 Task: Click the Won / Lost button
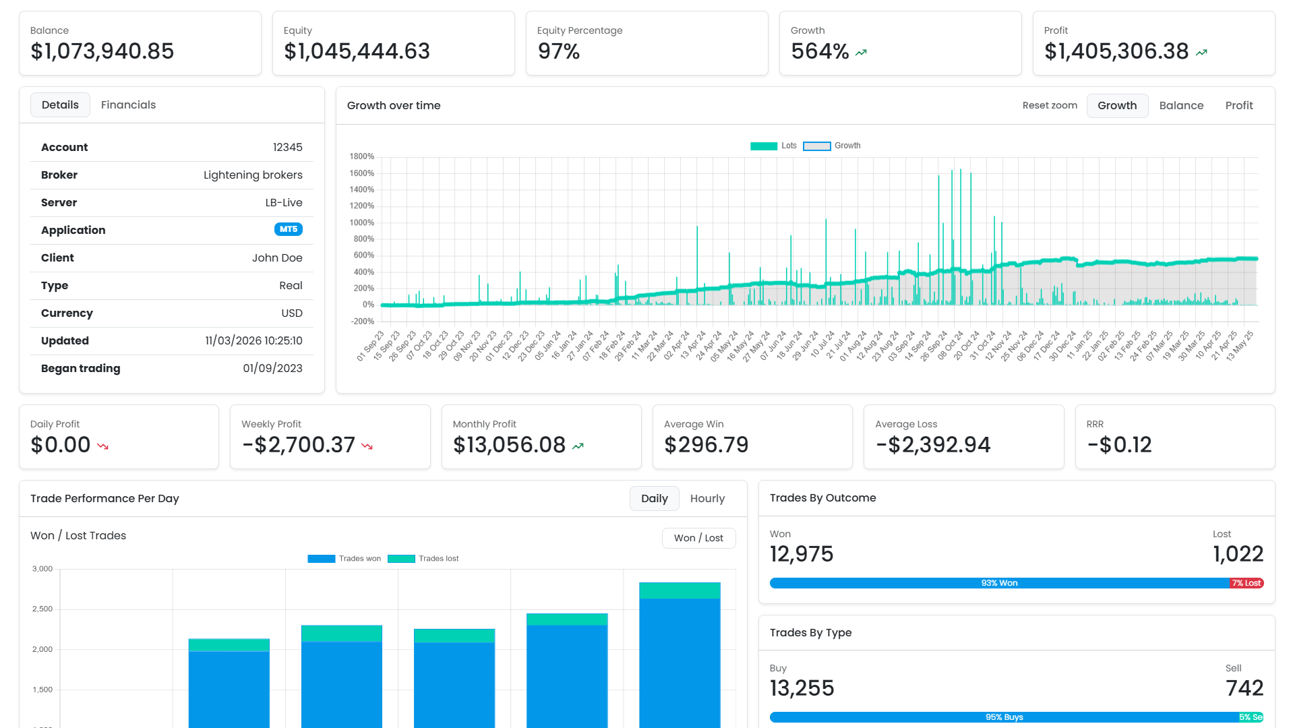point(698,538)
